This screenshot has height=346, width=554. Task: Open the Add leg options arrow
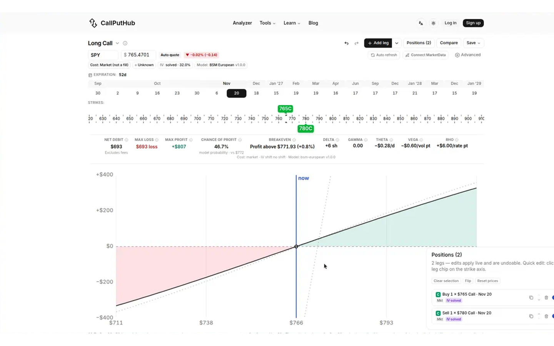(397, 43)
